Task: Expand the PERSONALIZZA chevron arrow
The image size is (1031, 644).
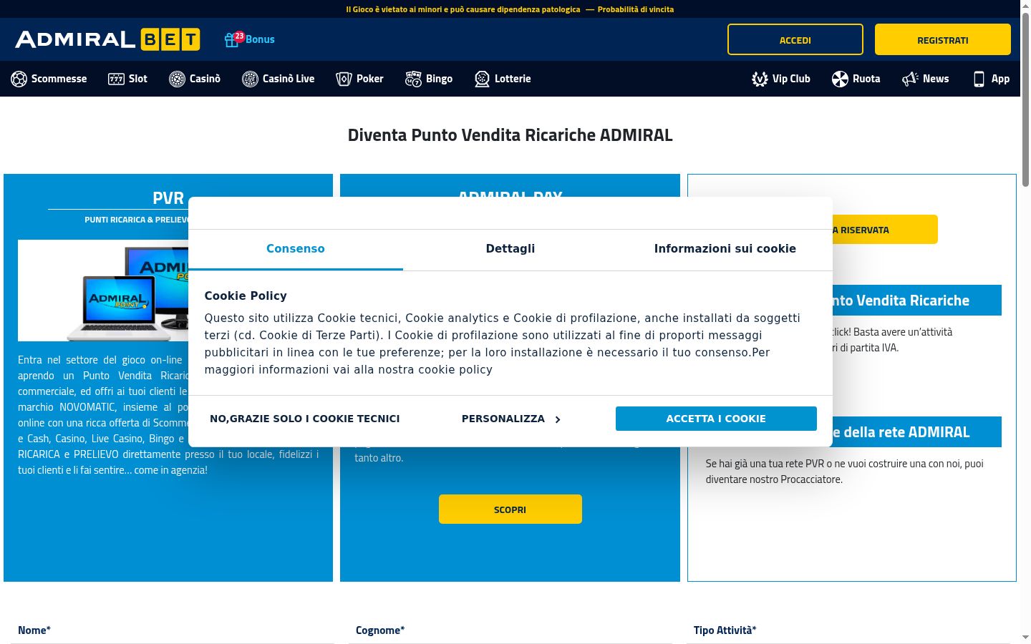Action: [x=558, y=419]
